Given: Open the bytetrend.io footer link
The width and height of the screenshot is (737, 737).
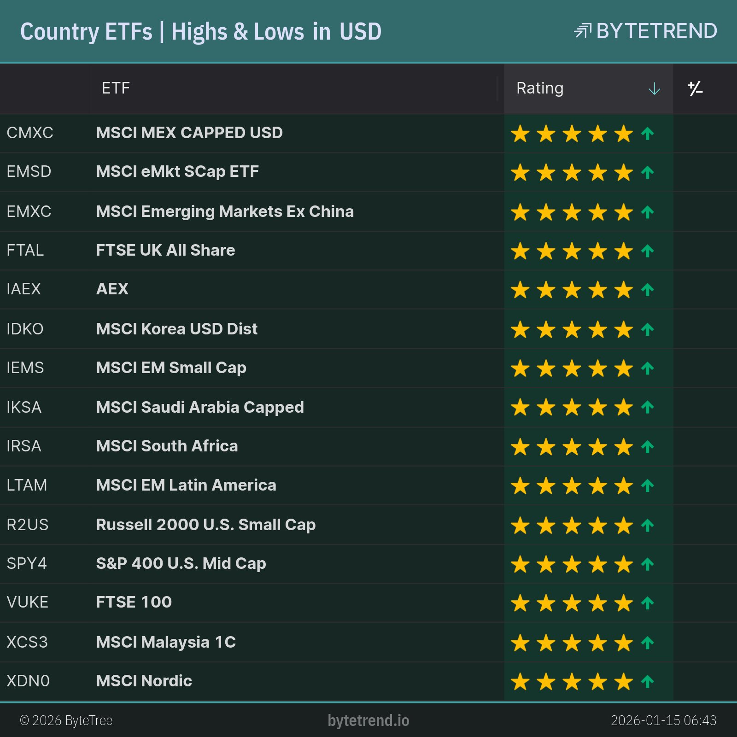Looking at the screenshot, I should click(368, 720).
